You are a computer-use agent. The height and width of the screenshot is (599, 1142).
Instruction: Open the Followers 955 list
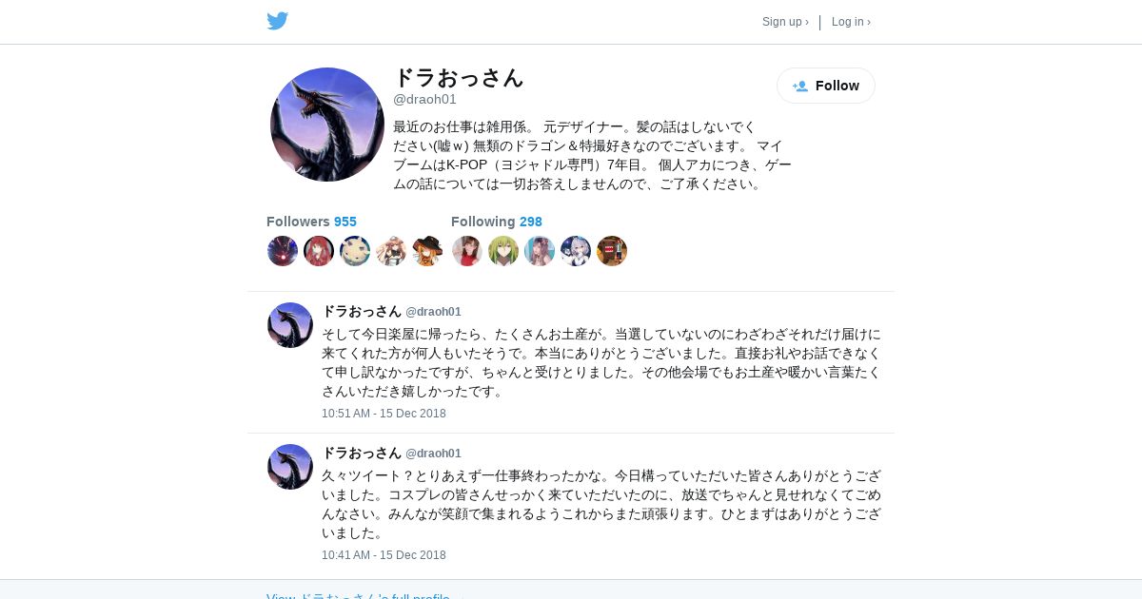click(311, 222)
